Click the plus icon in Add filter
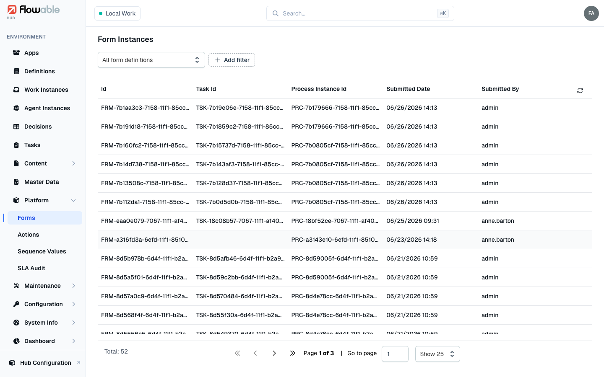Image resolution: width=604 pixels, height=377 pixels. click(x=218, y=60)
